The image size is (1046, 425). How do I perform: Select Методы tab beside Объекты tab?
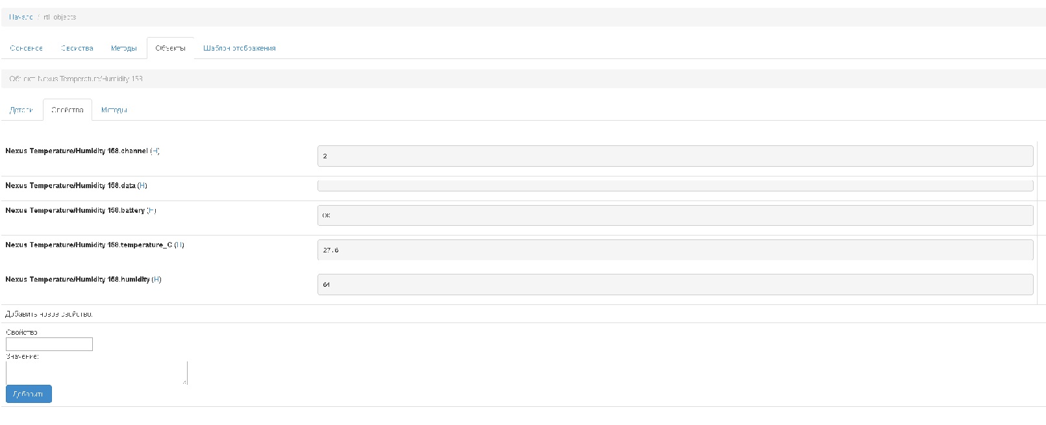pos(123,48)
